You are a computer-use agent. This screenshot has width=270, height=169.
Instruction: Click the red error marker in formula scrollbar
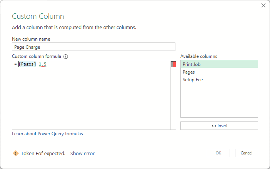click(x=174, y=64)
